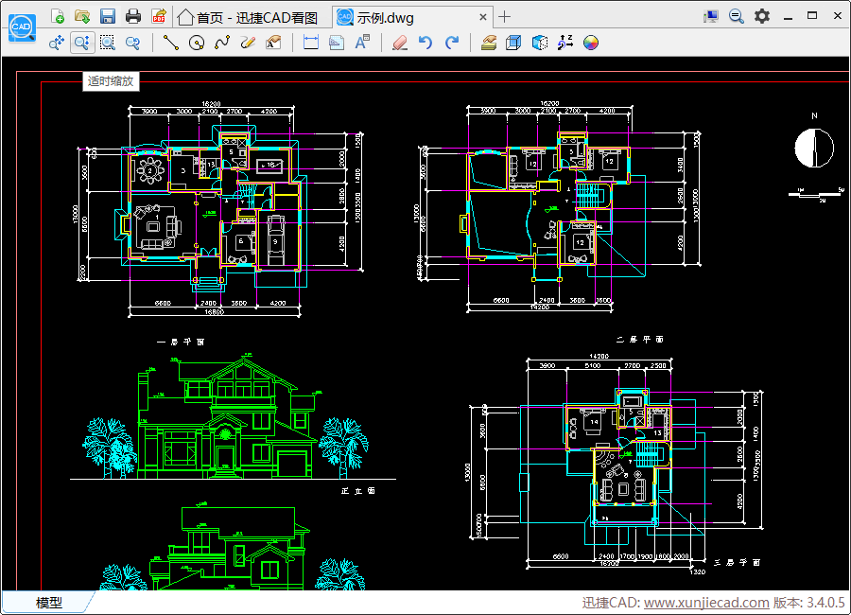Image resolution: width=851 pixels, height=615 pixels.
Task: Add a new tab with plus button
Action: click(x=504, y=17)
